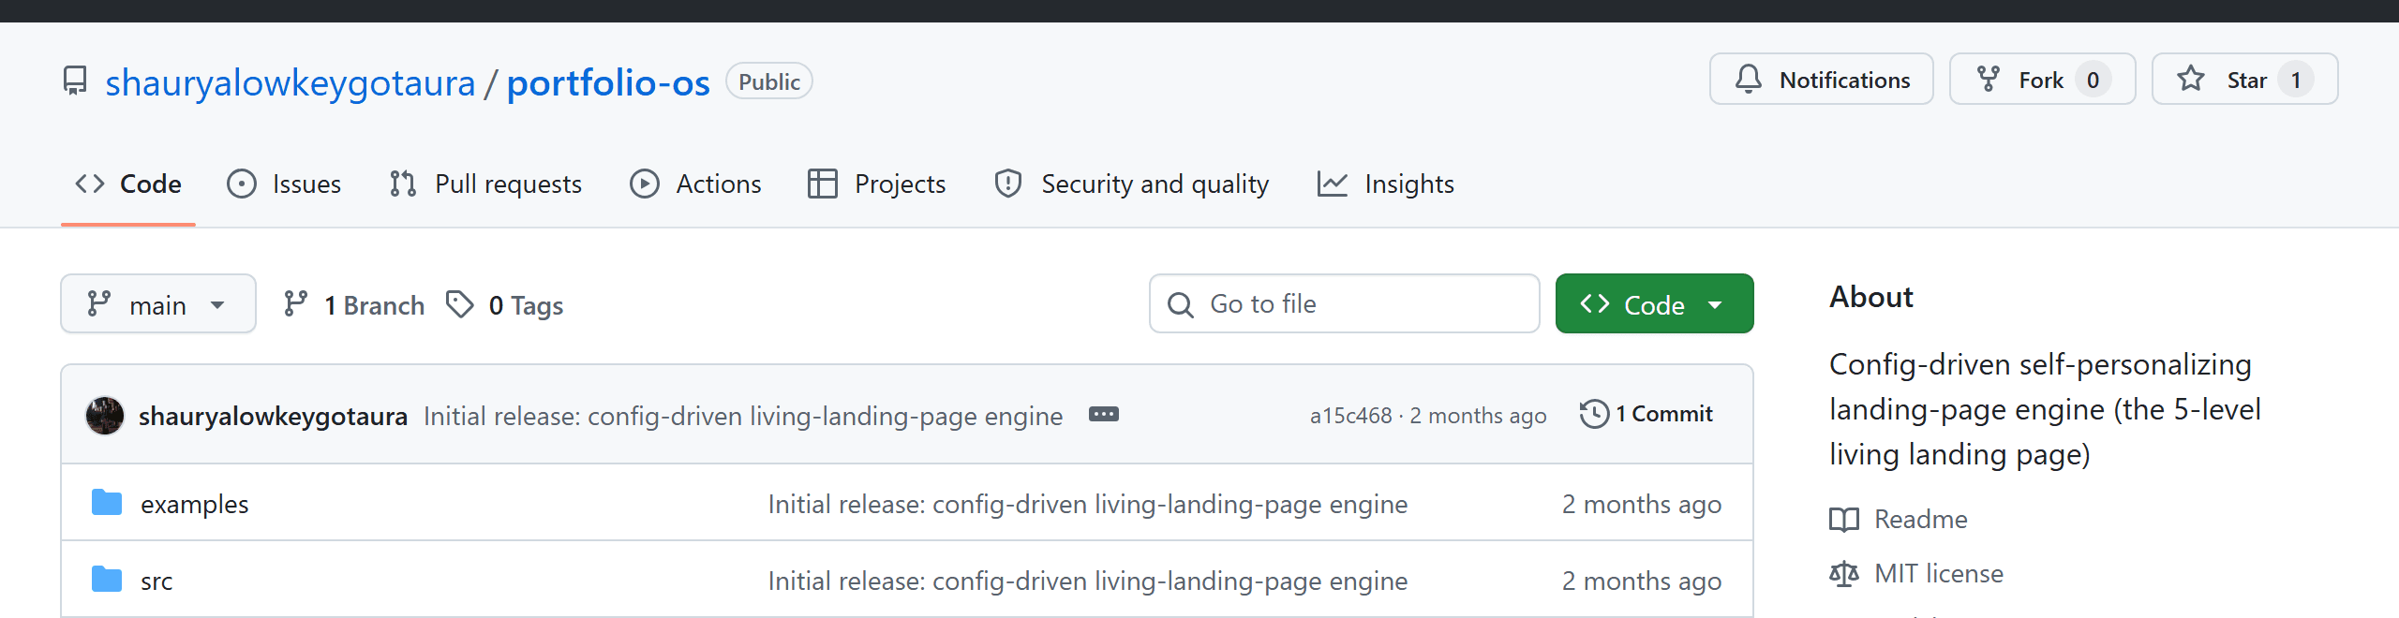The width and height of the screenshot is (2399, 618).
Task: View the 0 Tags link
Action: pos(504,304)
